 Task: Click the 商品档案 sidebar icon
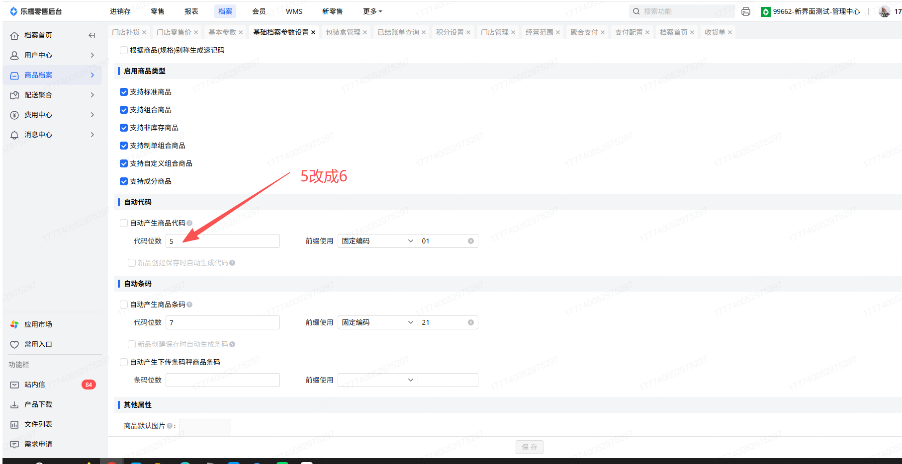pyautogui.click(x=14, y=75)
